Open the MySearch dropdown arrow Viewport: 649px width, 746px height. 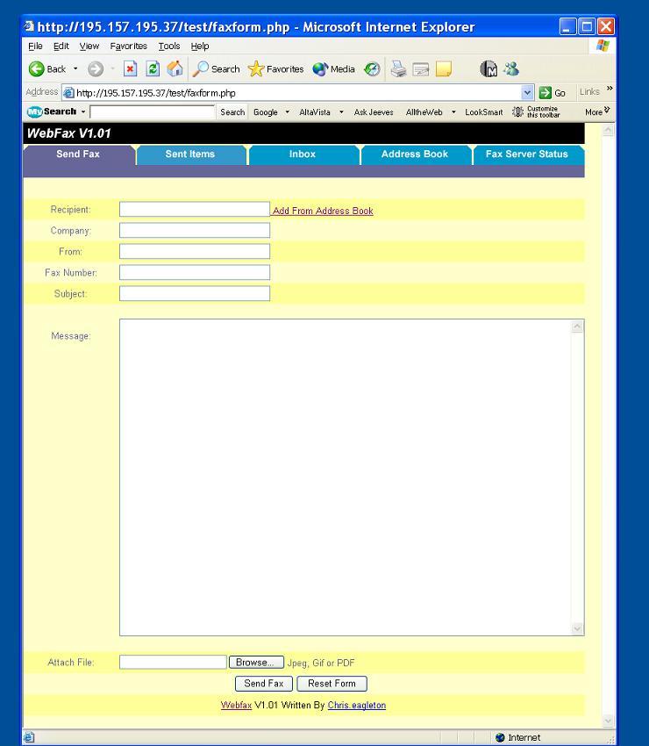pos(83,111)
